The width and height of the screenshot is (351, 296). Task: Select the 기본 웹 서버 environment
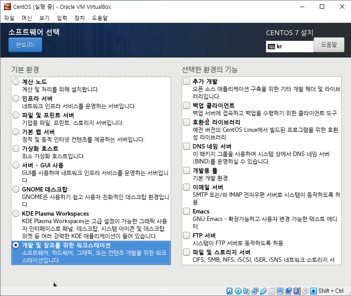(x=16, y=132)
